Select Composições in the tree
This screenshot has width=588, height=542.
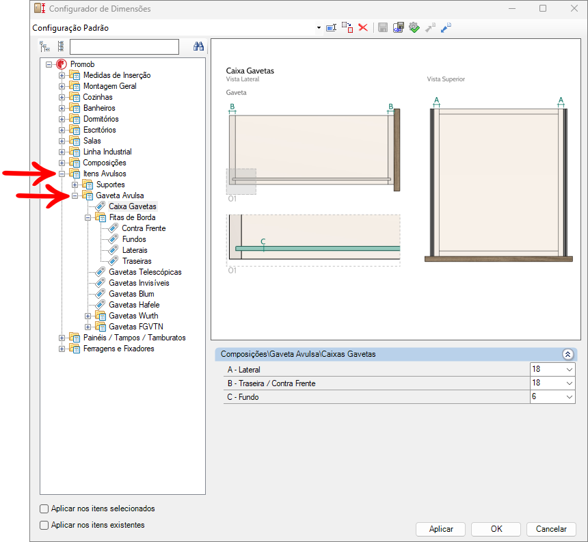click(105, 163)
